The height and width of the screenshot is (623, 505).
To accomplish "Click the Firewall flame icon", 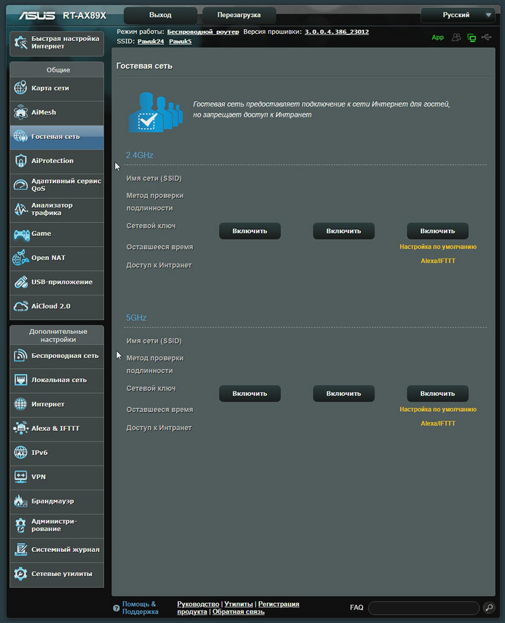I will click(21, 501).
